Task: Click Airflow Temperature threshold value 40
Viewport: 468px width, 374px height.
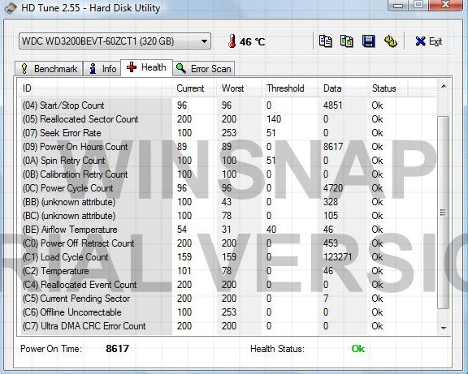Action: point(271,230)
